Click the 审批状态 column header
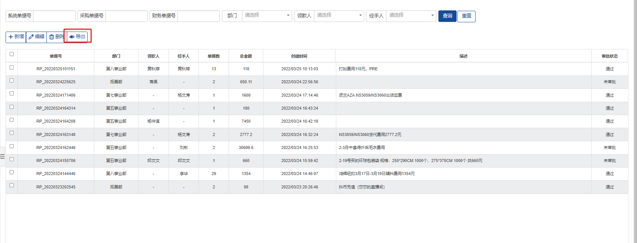The width and height of the screenshot is (637, 243). (x=610, y=56)
